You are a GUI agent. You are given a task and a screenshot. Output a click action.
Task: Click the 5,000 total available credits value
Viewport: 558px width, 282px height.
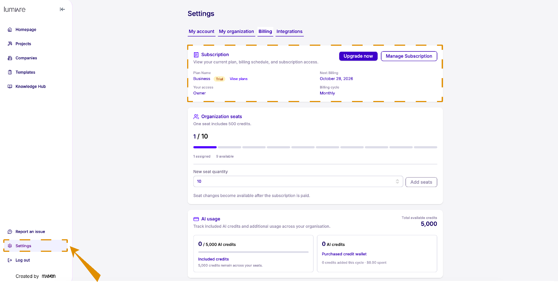[x=429, y=224]
